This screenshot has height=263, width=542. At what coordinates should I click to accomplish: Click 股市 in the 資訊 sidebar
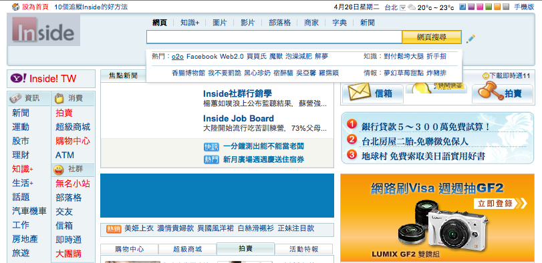pos(21,141)
